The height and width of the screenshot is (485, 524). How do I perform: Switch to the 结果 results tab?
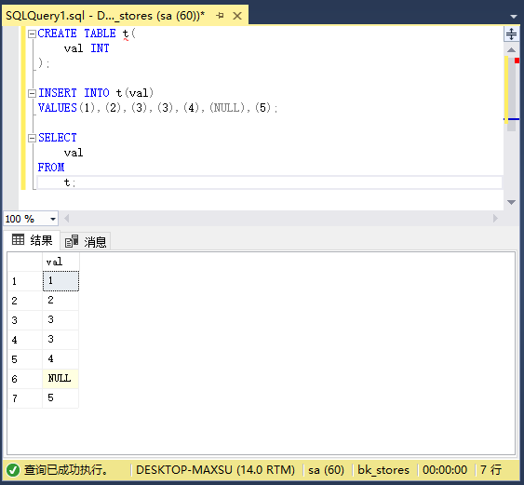click(33, 240)
